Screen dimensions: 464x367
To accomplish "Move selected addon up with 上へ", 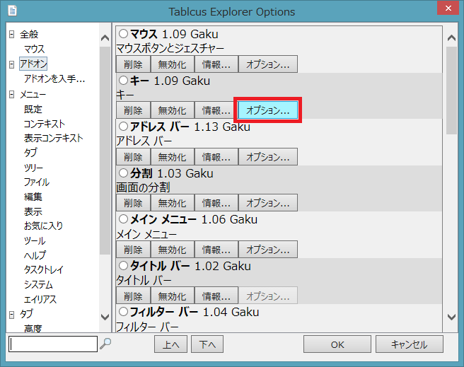I will click(x=170, y=344).
